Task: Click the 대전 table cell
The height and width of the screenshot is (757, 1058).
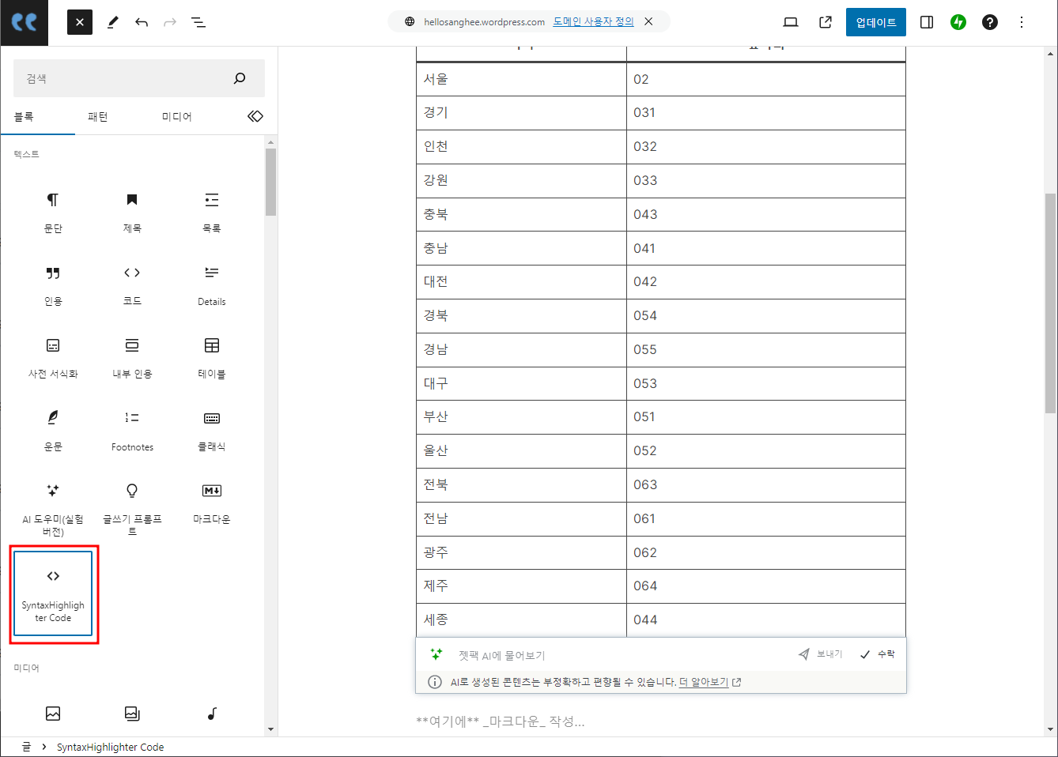Action: pos(521,282)
